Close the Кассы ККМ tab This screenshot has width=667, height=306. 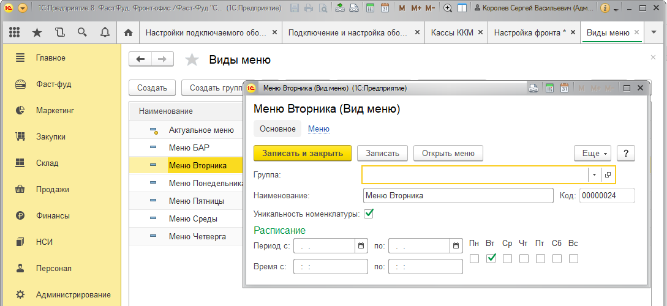[480, 32]
